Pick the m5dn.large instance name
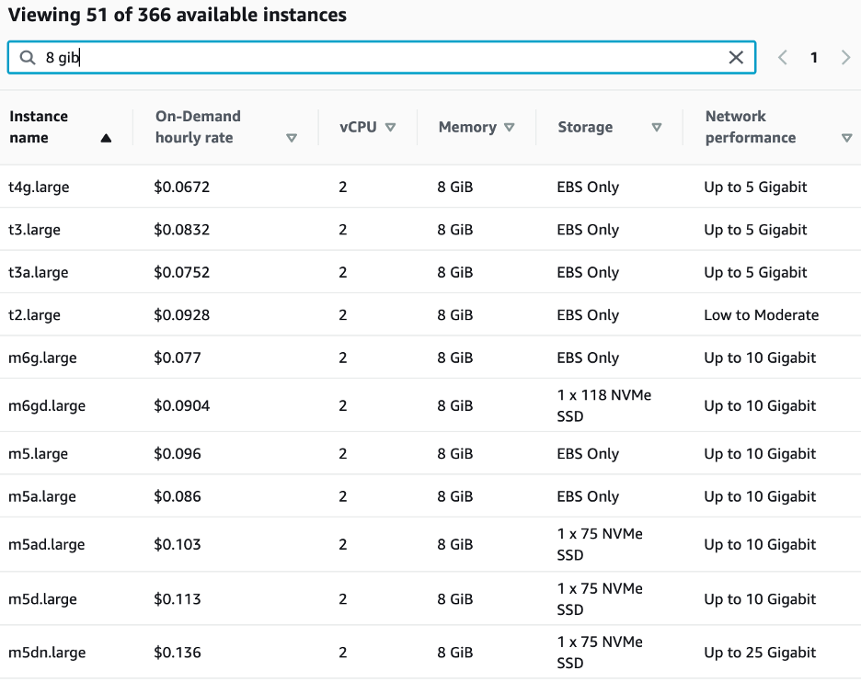 click(47, 653)
